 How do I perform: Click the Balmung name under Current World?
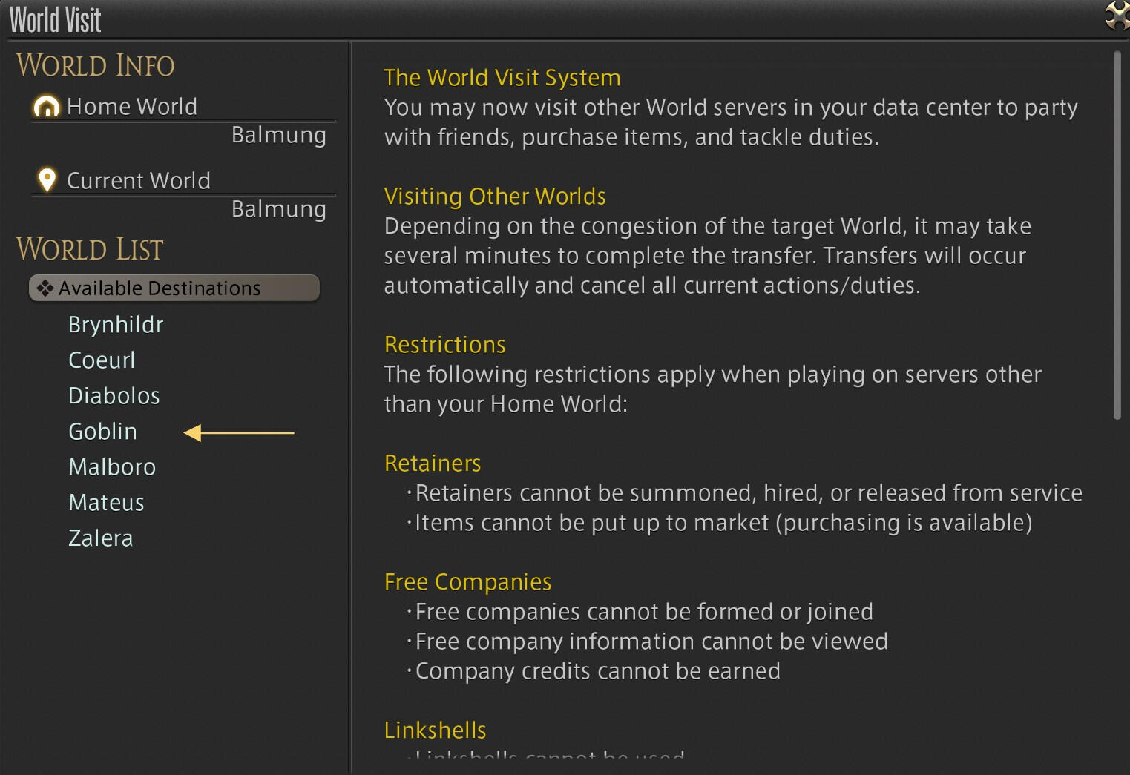click(278, 210)
